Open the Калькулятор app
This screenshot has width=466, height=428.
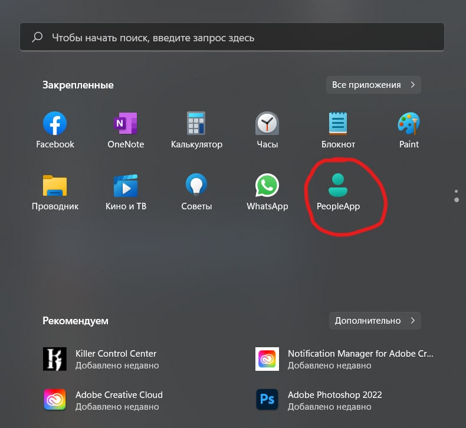[196, 124]
